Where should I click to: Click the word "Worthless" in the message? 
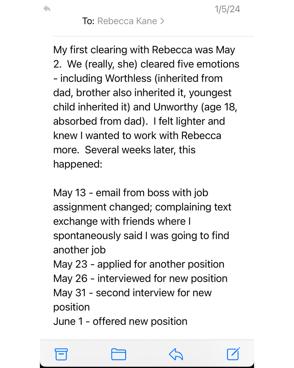point(128,79)
